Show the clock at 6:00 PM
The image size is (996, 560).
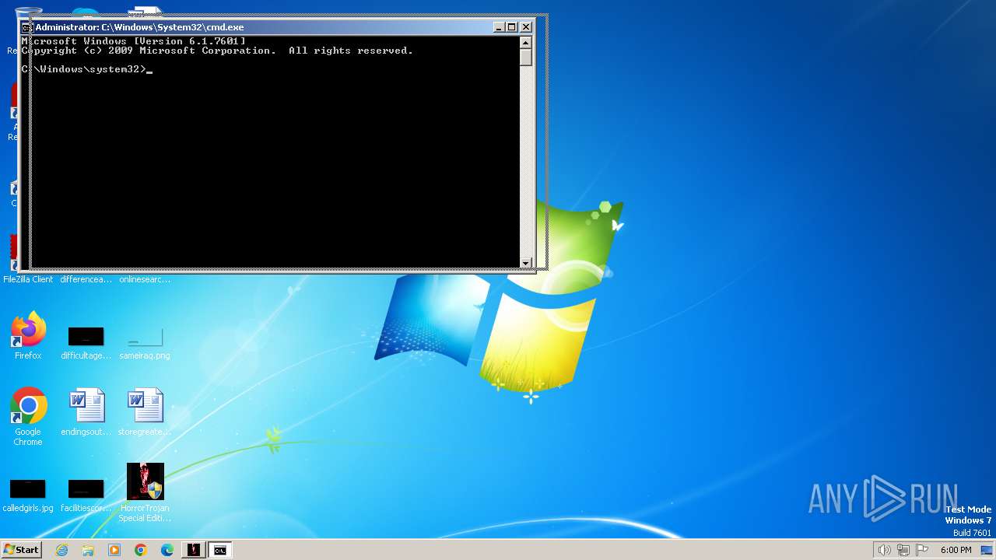point(956,550)
